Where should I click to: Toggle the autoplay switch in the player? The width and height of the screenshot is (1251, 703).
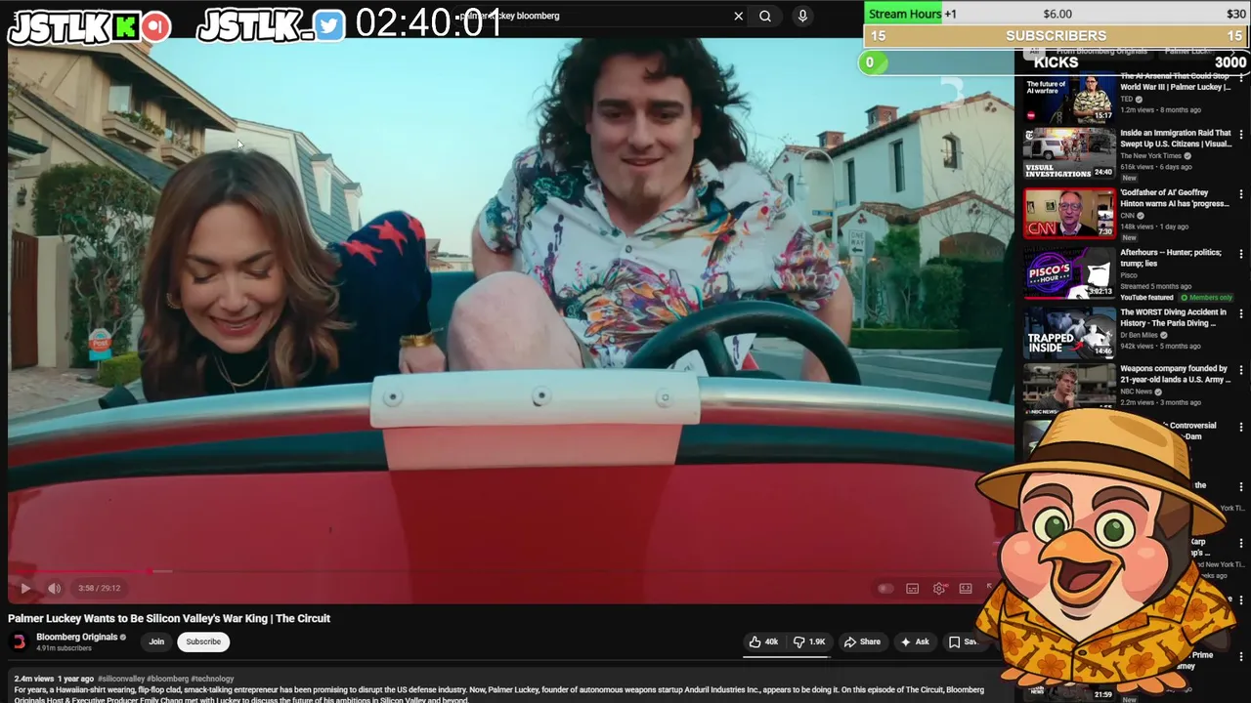pyautogui.click(x=885, y=588)
